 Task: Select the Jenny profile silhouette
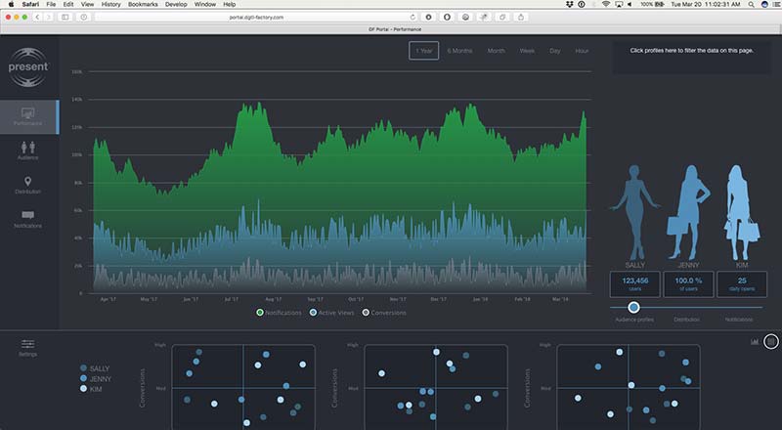689,212
